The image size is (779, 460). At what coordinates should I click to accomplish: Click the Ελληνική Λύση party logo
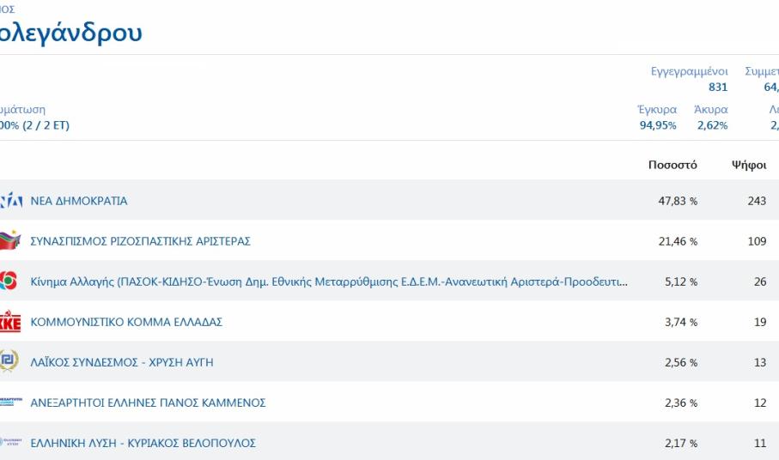(9, 443)
